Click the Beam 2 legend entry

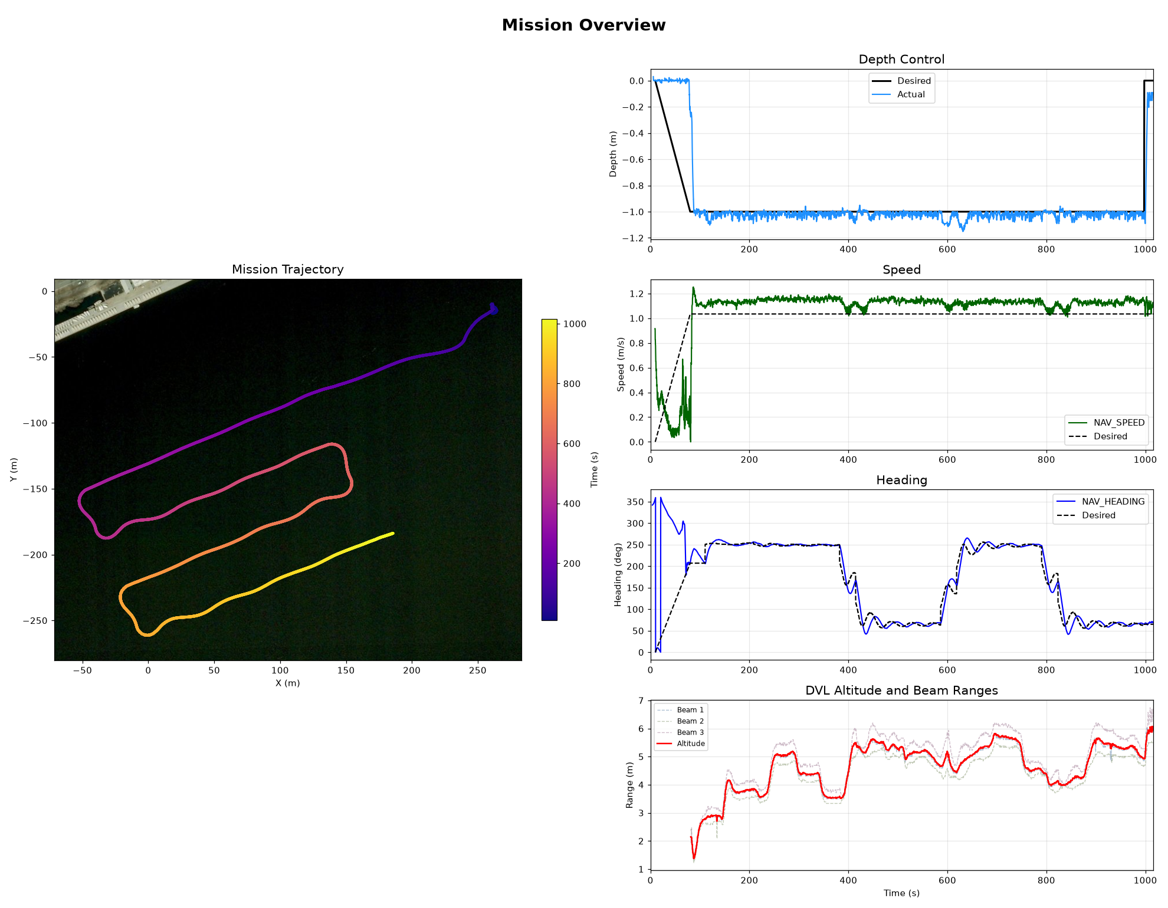click(680, 721)
